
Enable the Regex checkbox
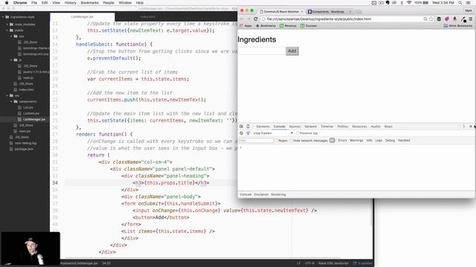pos(276,140)
